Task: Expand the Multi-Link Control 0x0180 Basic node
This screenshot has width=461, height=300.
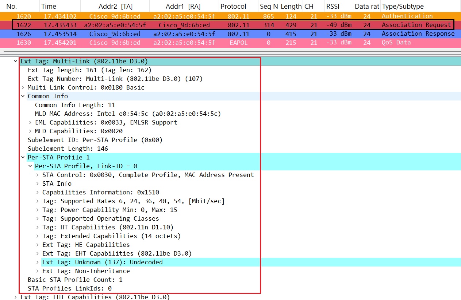Action: [x=23, y=87]
